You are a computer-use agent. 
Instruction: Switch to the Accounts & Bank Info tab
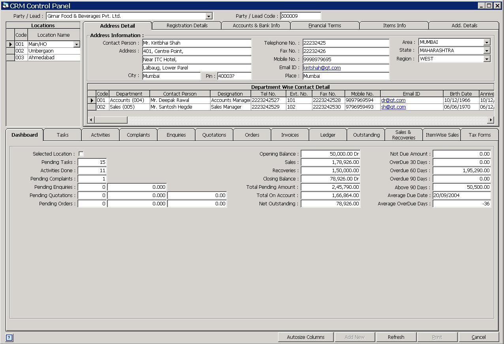click(x=256, y=26)
